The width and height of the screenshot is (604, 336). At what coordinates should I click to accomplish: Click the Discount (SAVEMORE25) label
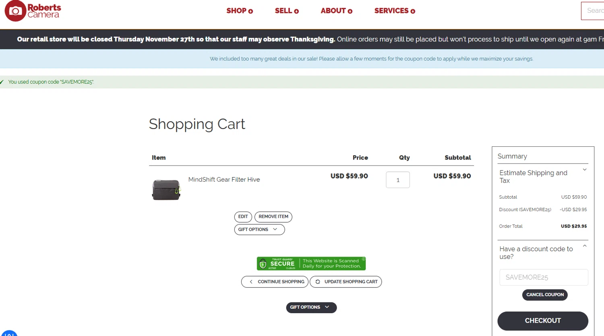tap(525, 210)
